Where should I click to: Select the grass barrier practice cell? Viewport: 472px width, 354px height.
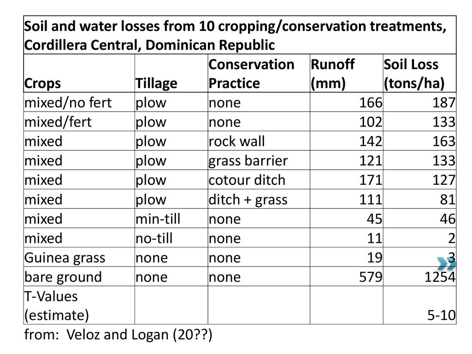(x=248, y=160)
